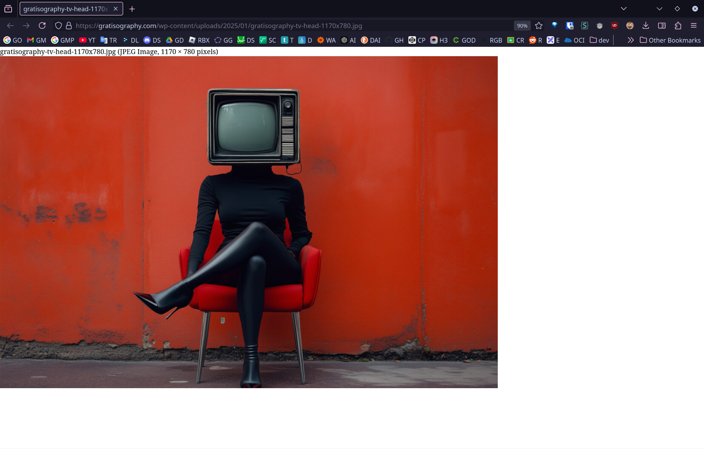
Task: Open the YT YouTube bookmark
Action: click(87, 40)
